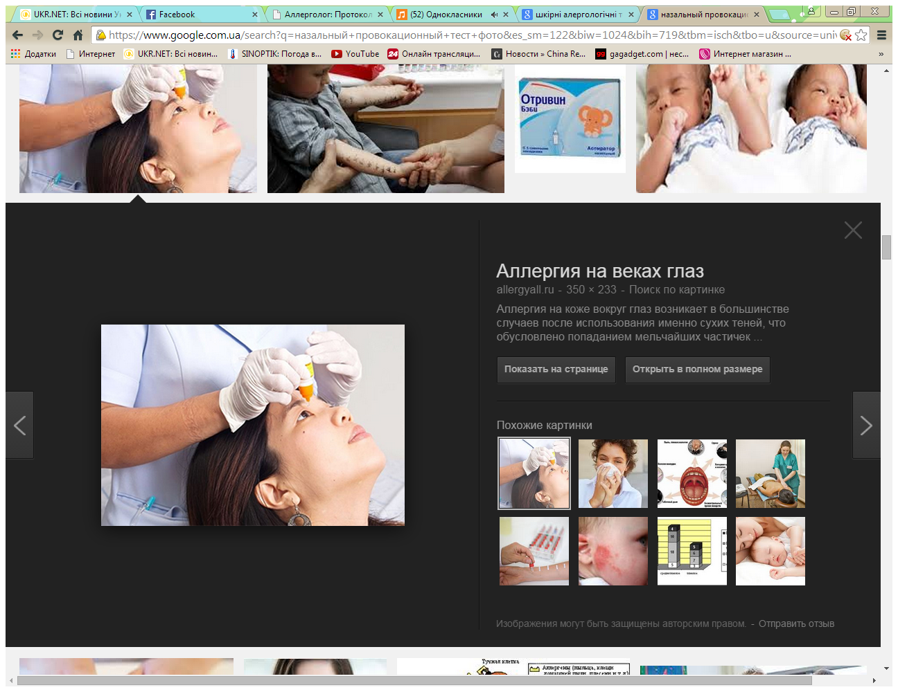Image resolution: width=898 pixels, height=692 pixels.
Task: Open the eye drops search result at top
Action: coord(138,129)
